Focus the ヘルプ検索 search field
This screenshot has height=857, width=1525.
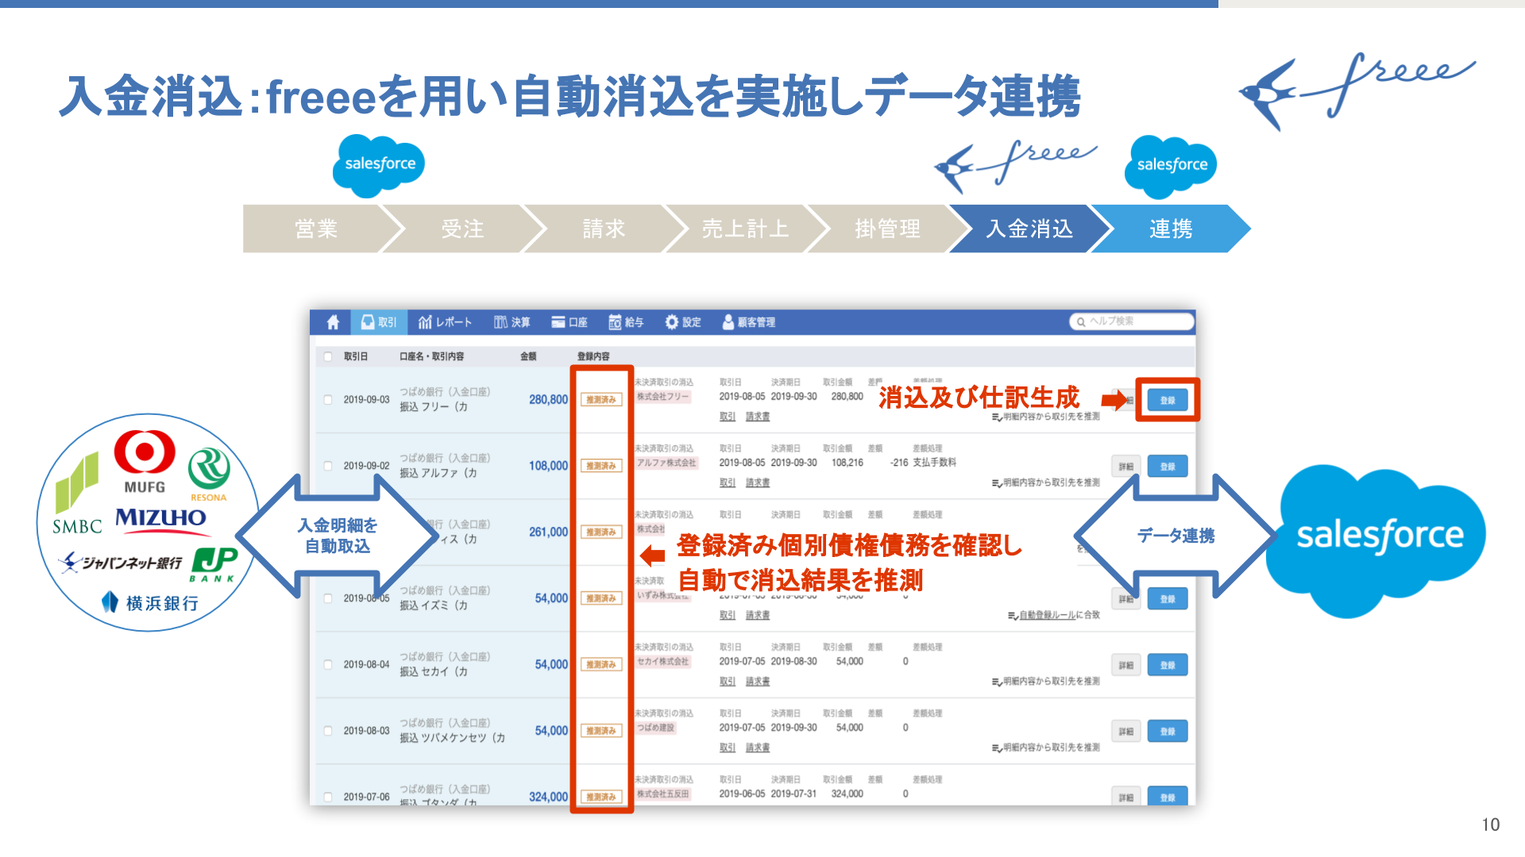coord(1132,321)
